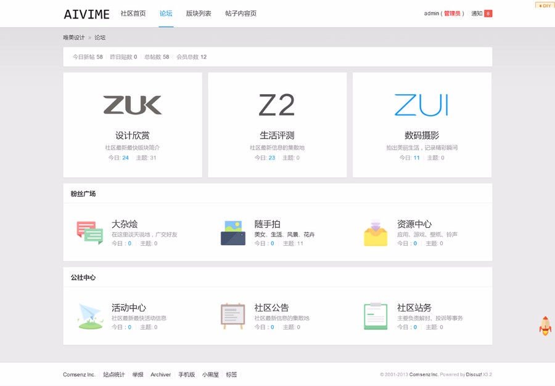Click today count 23 under 生活评测
555x386 pixels.
click(272, 158)
